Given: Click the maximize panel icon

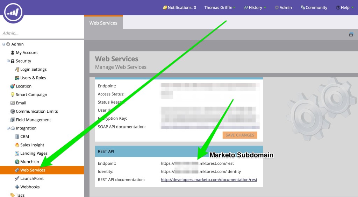Looking at the screenshot, I should [x=351, y=35].
